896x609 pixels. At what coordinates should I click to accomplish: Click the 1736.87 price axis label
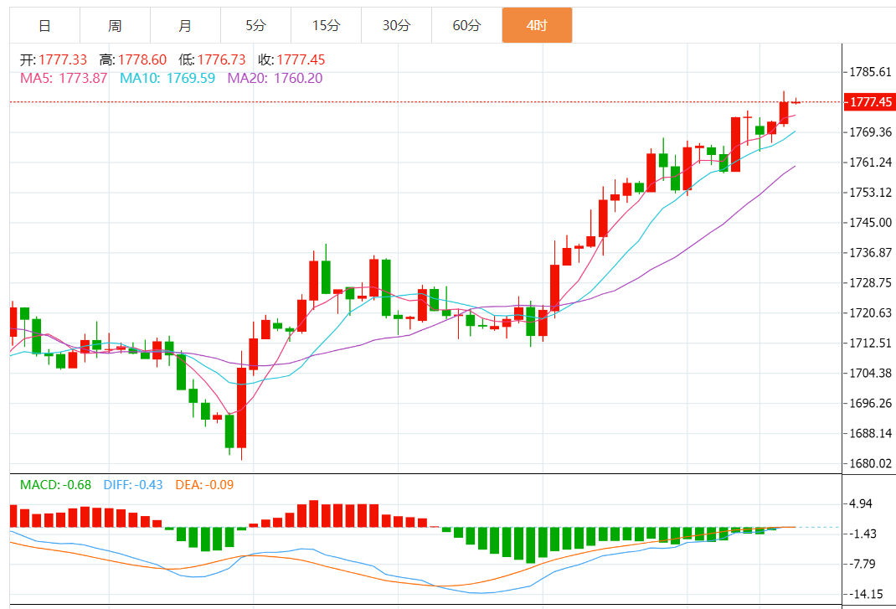coord(870,253)
